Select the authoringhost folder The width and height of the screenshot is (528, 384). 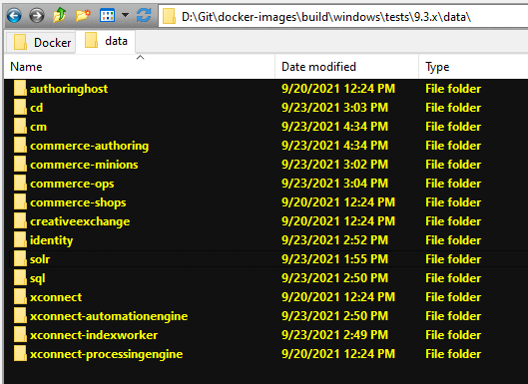(x=69, y=89)
